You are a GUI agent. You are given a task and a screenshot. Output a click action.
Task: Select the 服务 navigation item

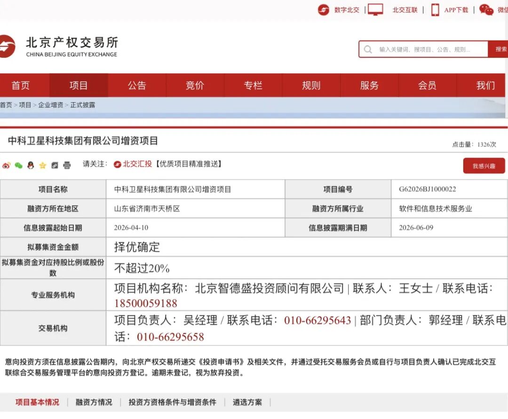point(369,85)
